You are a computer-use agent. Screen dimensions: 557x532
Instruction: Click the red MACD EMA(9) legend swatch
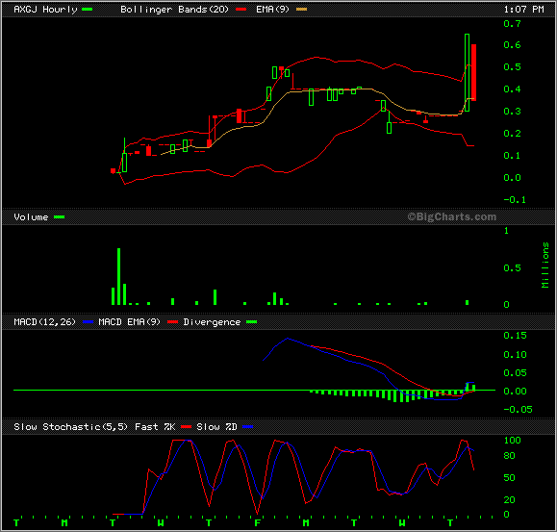(x=172, y=322)
